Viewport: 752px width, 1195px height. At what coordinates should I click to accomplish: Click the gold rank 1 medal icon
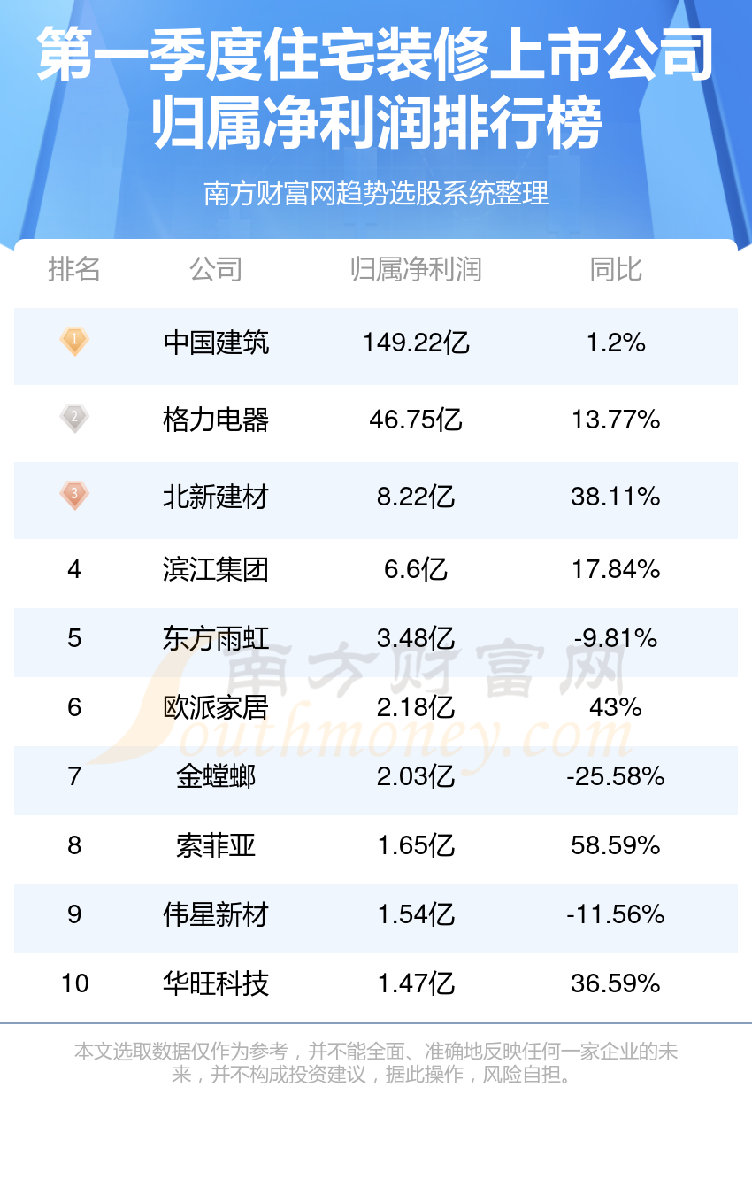(74, 341)
